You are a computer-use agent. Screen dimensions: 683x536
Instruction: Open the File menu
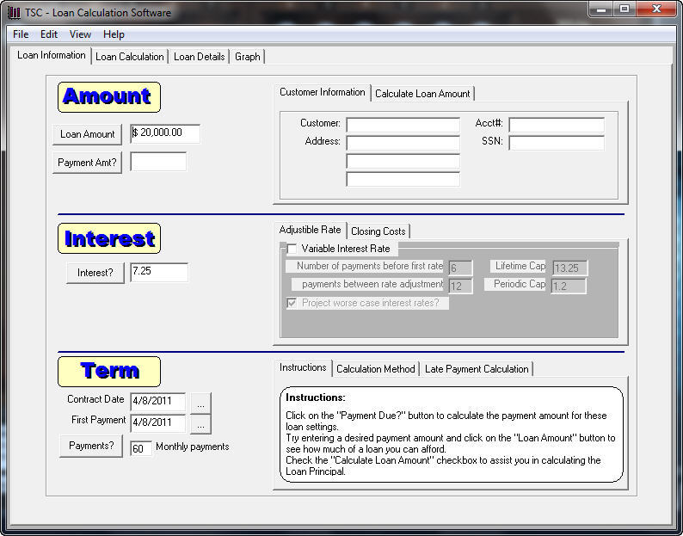21,34
